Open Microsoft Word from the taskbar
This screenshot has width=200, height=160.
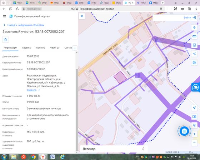[x=52, y=157]
